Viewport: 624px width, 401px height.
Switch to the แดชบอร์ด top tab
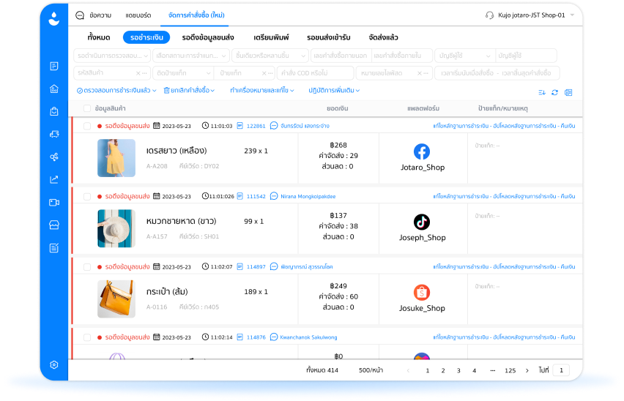138,15
